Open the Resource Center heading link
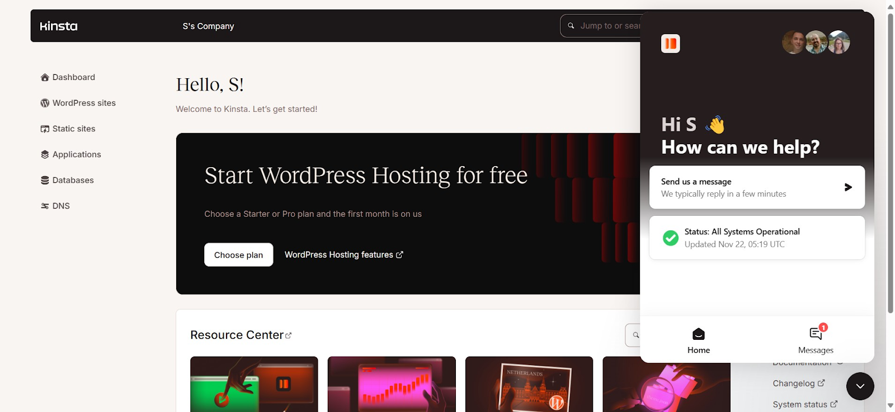895x412 pixels. click(241, 335)
